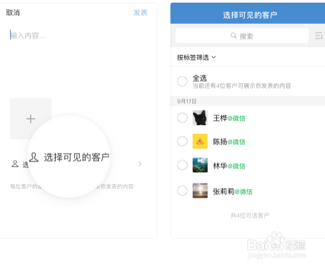Click the name 张莉莉@微信
Screen dimensions: 325x267
click(233, 191)
